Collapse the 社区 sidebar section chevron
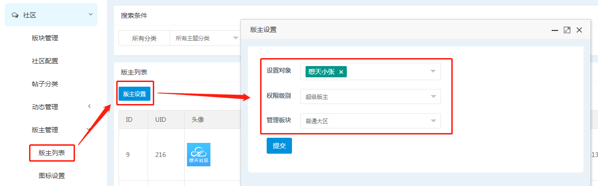 tap(90, 15)
